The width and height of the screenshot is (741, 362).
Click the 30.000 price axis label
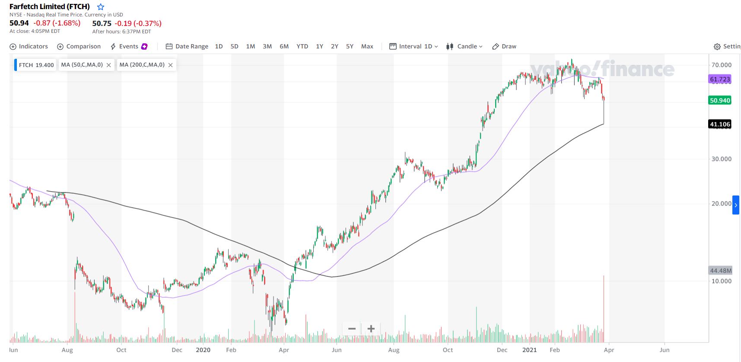722,159
